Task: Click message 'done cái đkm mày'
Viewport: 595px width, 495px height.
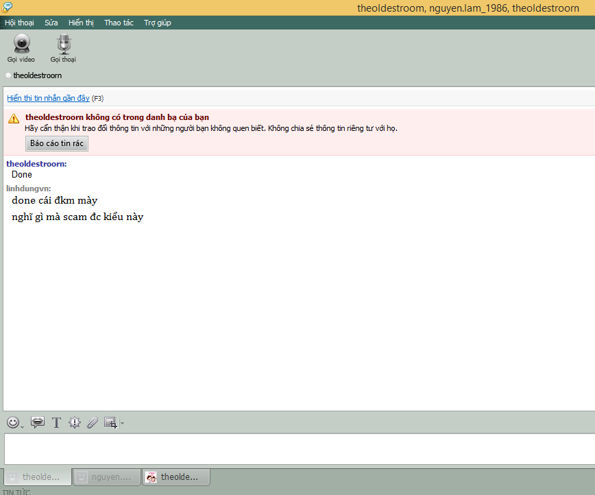Action: (x=55, y=200)
